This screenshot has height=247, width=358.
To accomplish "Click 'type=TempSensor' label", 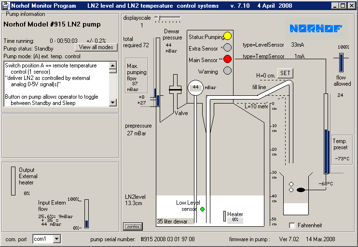I will click(263, 56).
